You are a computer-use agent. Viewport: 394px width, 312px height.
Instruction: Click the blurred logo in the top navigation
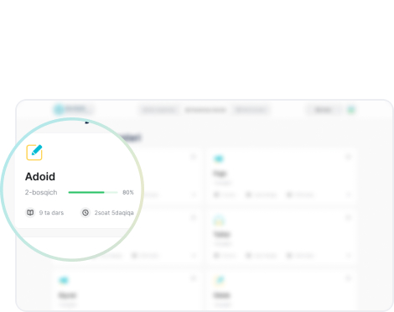73,109
